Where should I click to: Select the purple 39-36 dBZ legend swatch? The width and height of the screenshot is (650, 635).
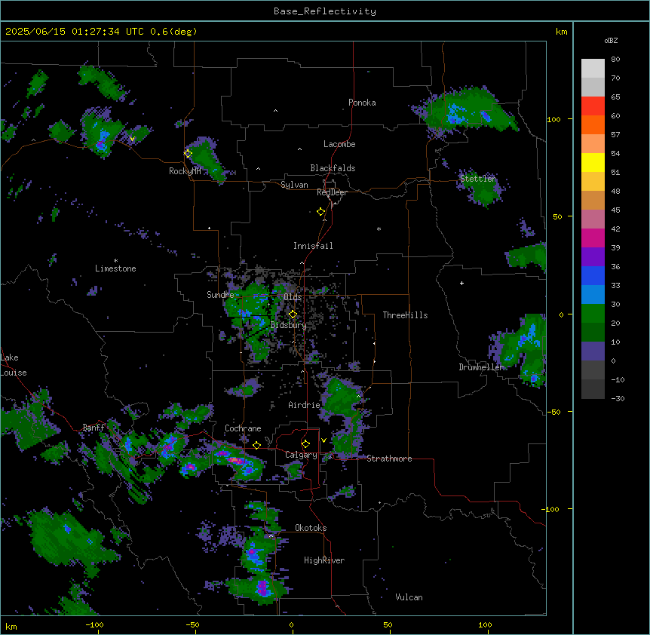point(593,256)
